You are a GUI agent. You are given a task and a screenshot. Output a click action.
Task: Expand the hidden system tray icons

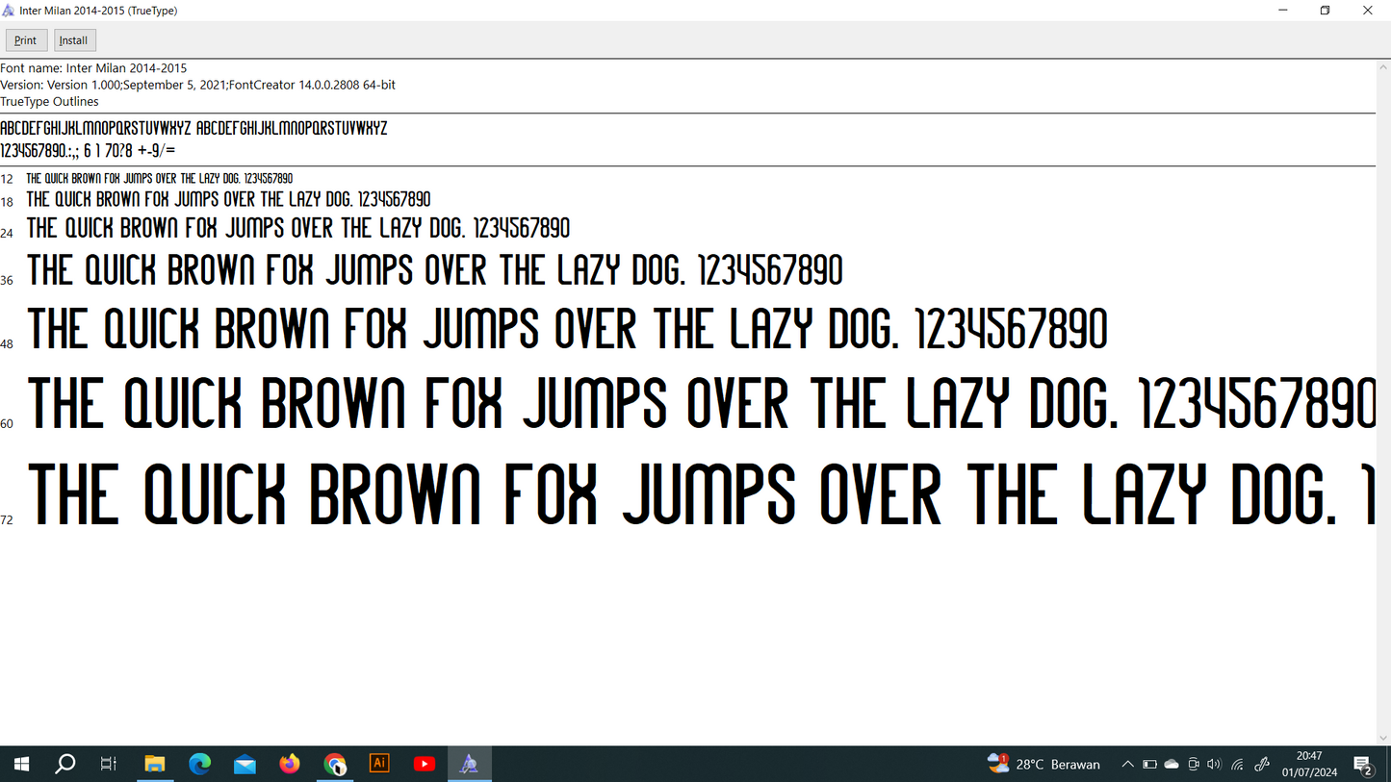point(1127,764)
